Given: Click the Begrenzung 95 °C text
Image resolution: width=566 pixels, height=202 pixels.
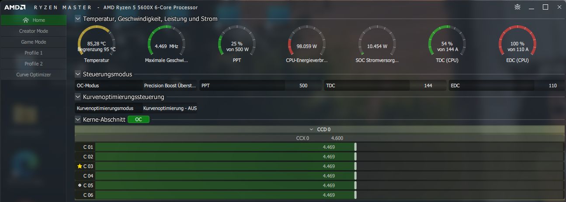Looking at the screenshot, I should [97, 49].
